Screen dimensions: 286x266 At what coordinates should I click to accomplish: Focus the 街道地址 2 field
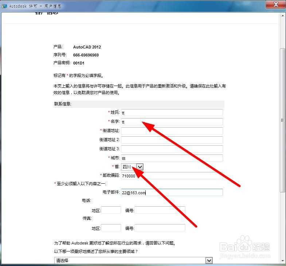(x=172, y=140)
